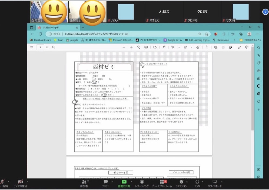Viewport: 269px width, 190px height.
Task: Click the print icon in PDF toolbar
Action: pyautogui.click(x=216, y=47)
